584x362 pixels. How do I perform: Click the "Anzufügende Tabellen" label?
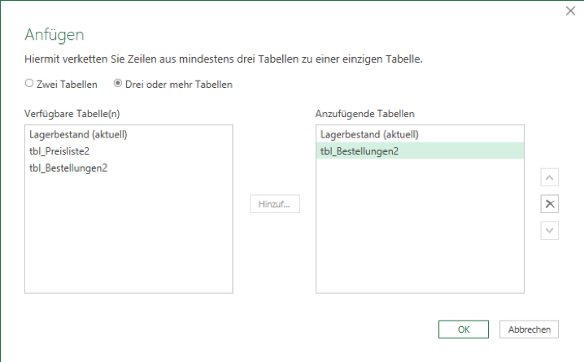pos(365,113)
